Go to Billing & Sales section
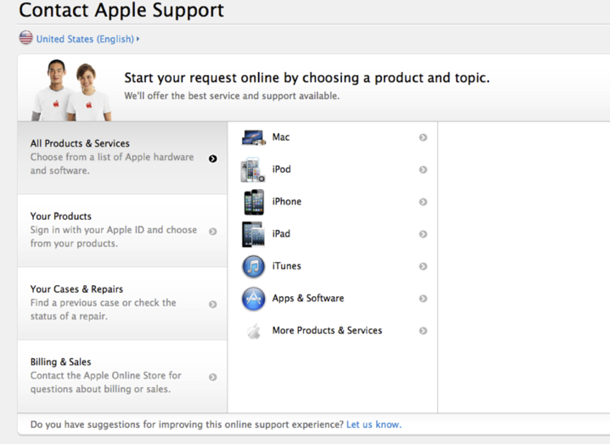Image resolution: width=610 pixels, height=444 pixels. pos(122,376)
